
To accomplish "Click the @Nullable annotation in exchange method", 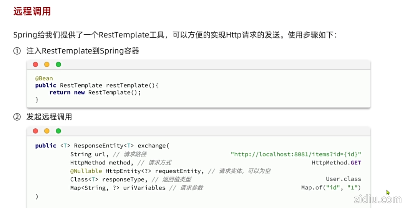I will [x=86, y=171].
